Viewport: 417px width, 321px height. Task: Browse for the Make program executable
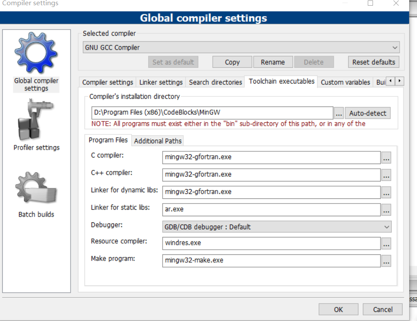point(386,261)
